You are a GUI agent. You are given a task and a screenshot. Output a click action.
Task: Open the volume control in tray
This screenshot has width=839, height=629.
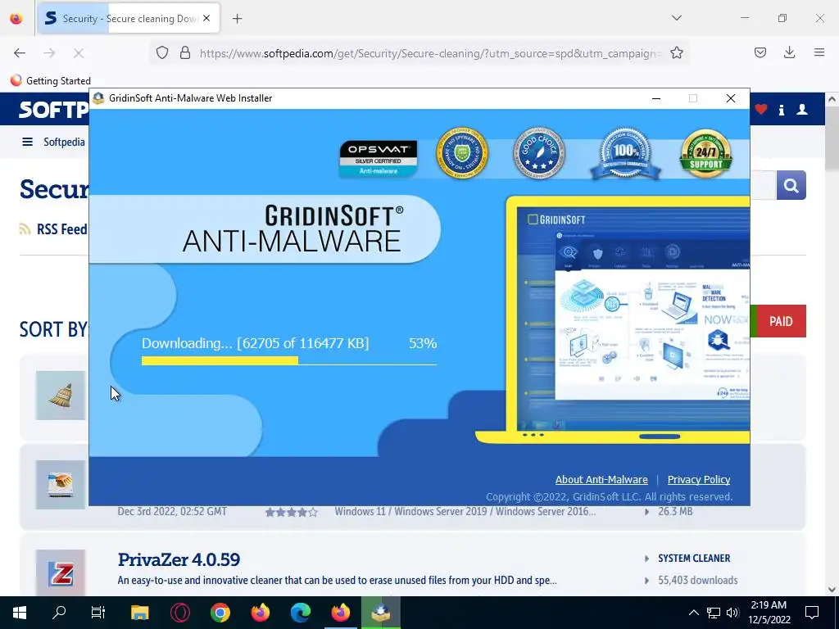(x=732, y=613)
